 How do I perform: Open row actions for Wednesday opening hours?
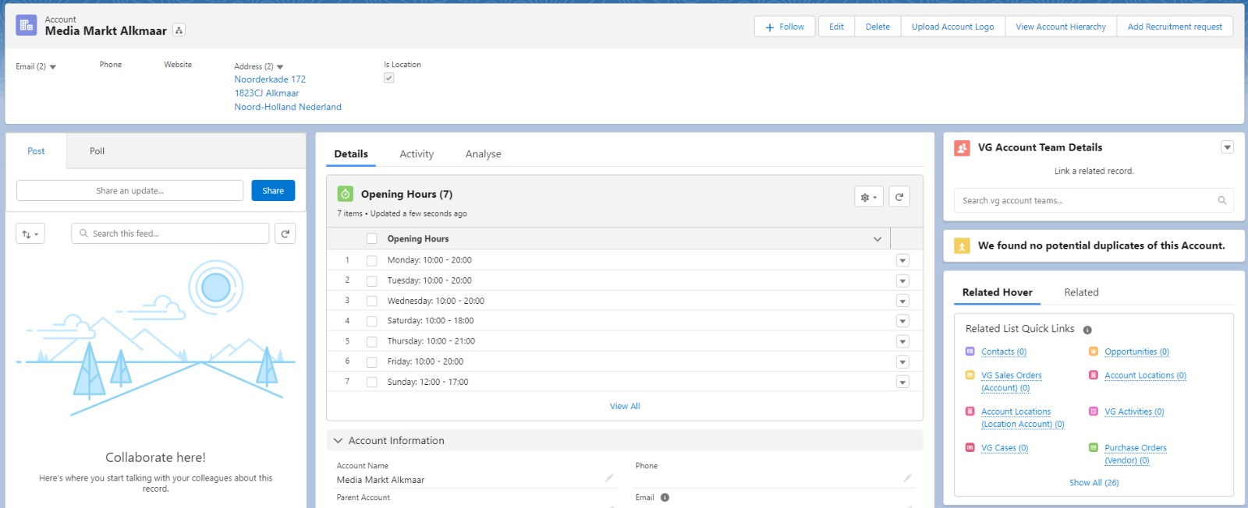pos(902,301)
